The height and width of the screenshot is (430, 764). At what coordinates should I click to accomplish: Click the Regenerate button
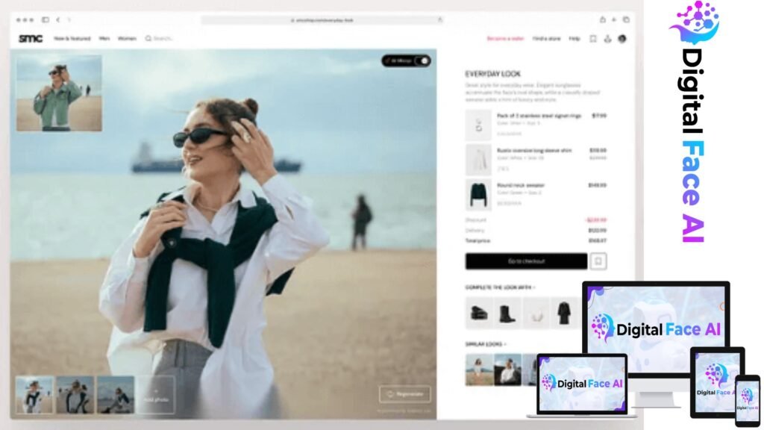coord(405,394)
